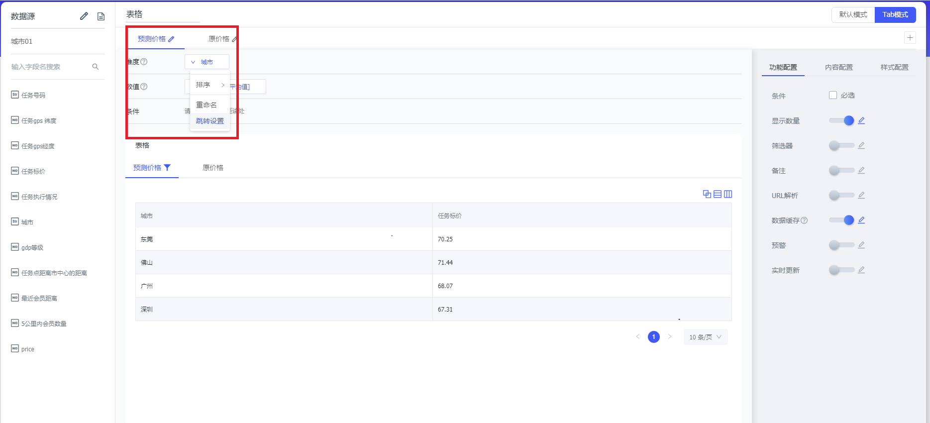Expand the 城市 dimension dropdown
This screenshot has height=423, width=930.
(x=207, y=62)
